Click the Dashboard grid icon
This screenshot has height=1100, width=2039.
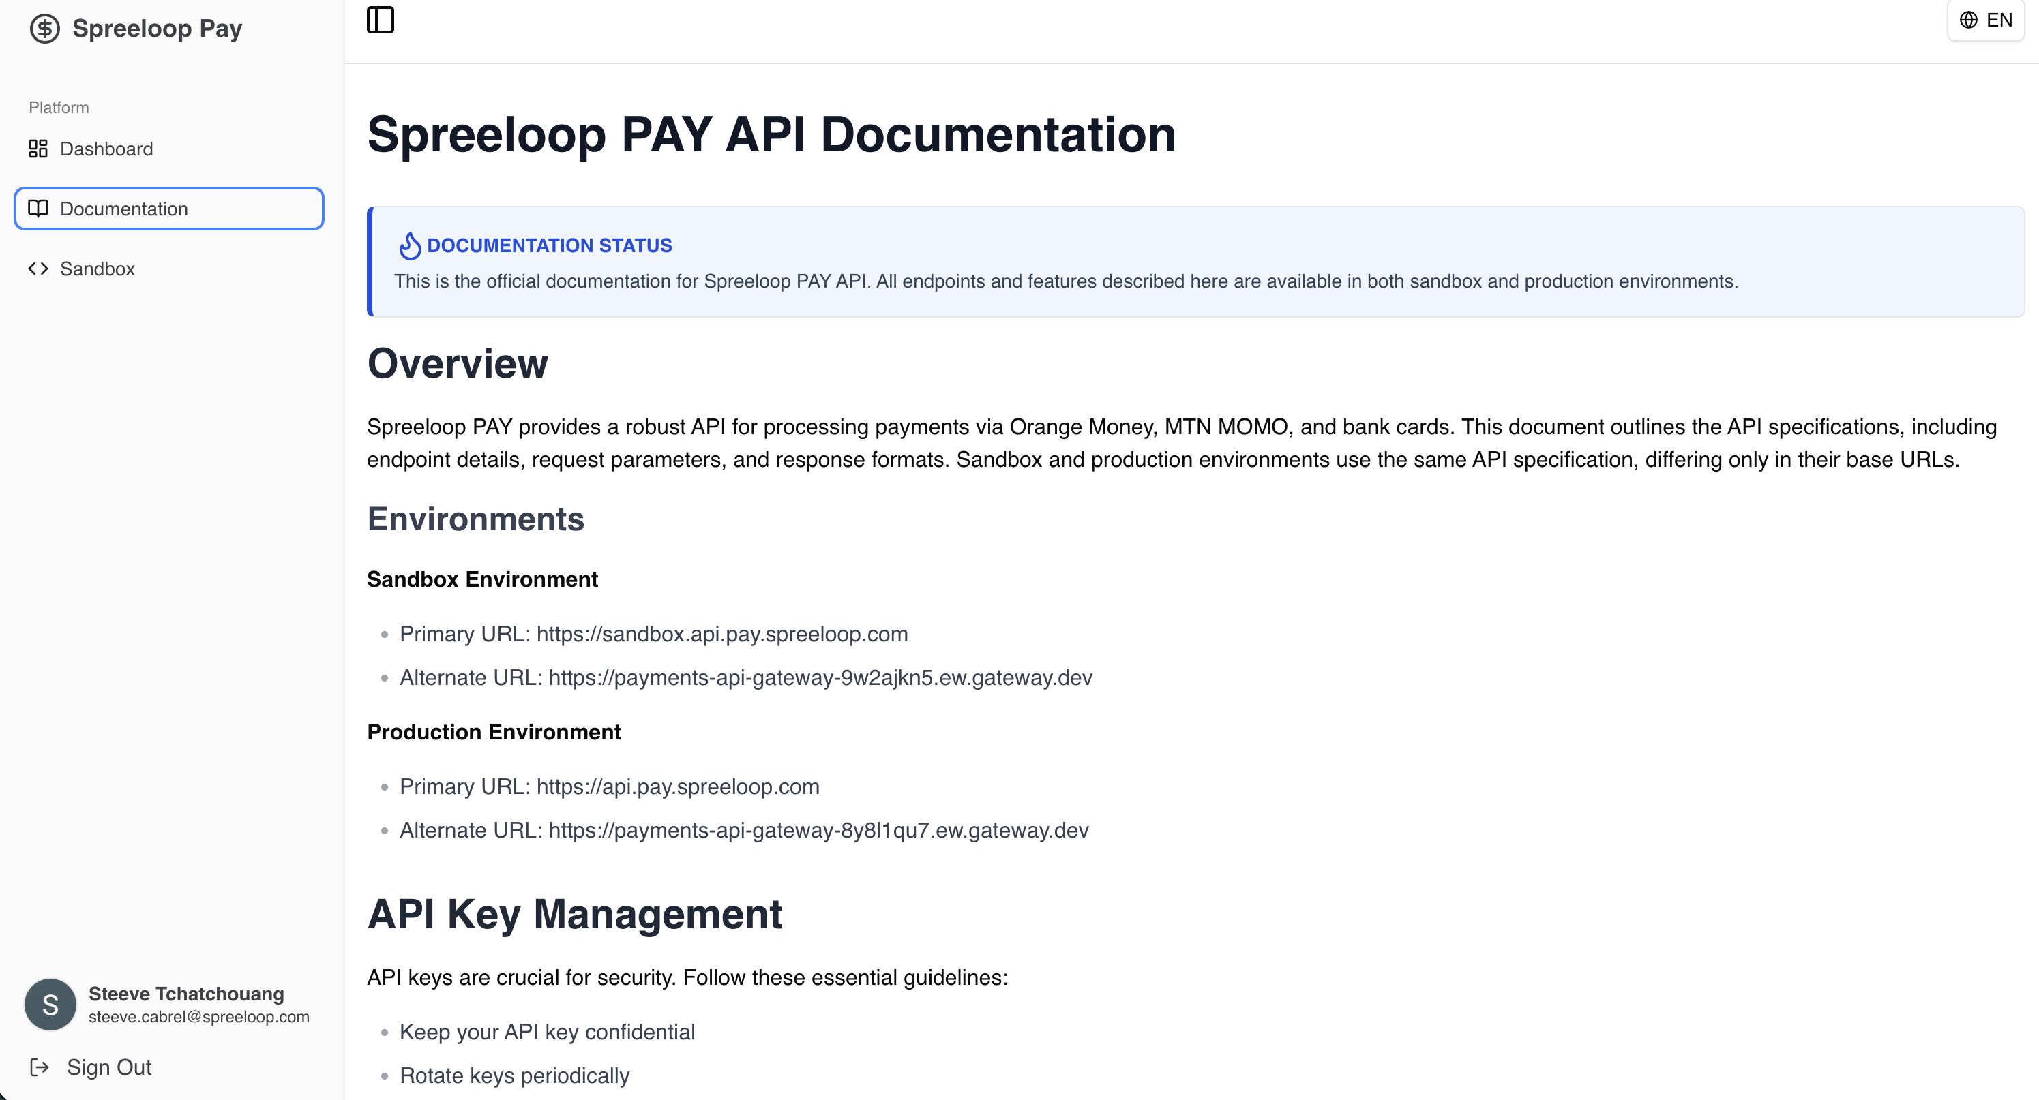[38, 149]
